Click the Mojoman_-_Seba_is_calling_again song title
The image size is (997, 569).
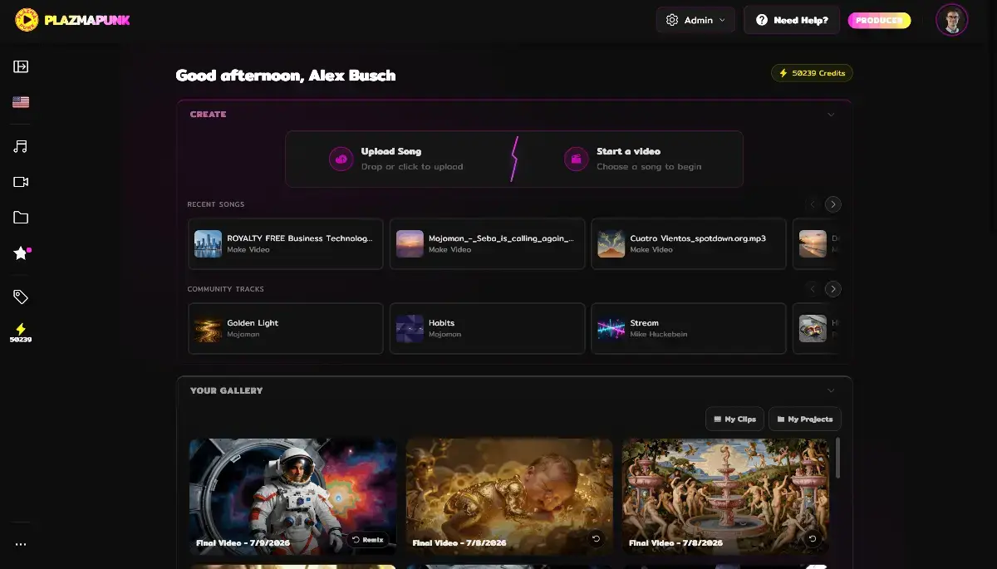(501, 238)
